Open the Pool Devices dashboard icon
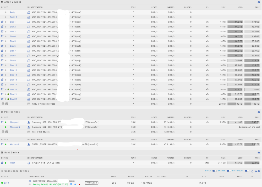The height and width of the screenshot is (187, 262). coord(259,112)
